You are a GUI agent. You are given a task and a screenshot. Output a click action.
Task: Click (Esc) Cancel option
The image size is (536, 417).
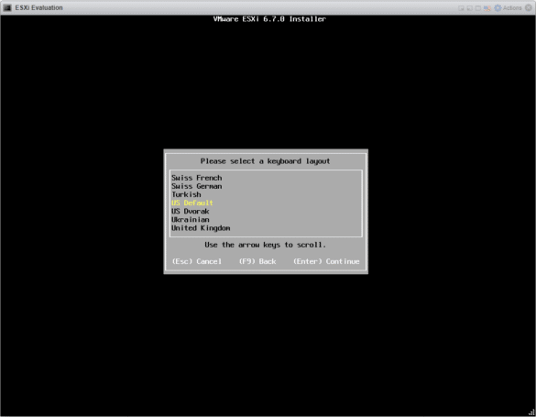[x=197, y=261]
